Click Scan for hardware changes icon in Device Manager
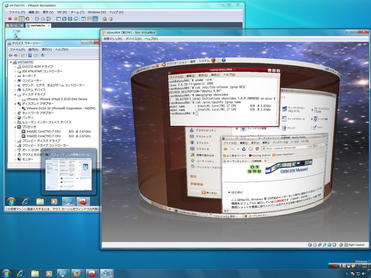Viewport: 371px width, 278px height. tap(43, 55)
